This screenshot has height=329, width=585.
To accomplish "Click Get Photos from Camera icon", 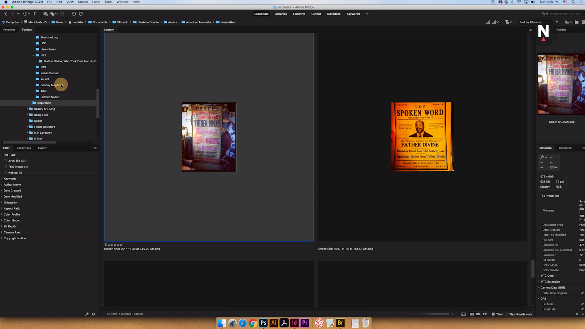I will pos(45,14).
